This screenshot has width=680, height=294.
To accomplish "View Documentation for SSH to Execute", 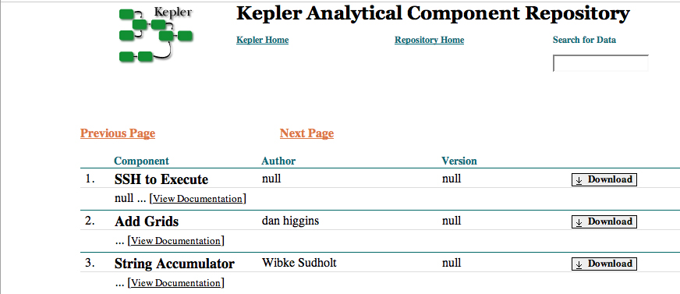I will coord(198,199).
